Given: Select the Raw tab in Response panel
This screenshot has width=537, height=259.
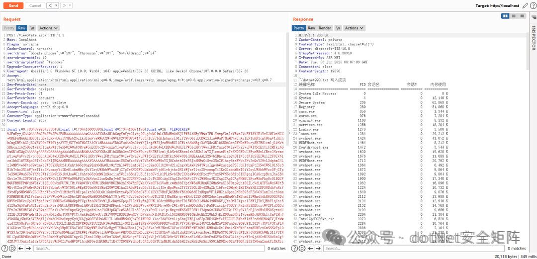Looking at the screenshot, I should point(311,28).
